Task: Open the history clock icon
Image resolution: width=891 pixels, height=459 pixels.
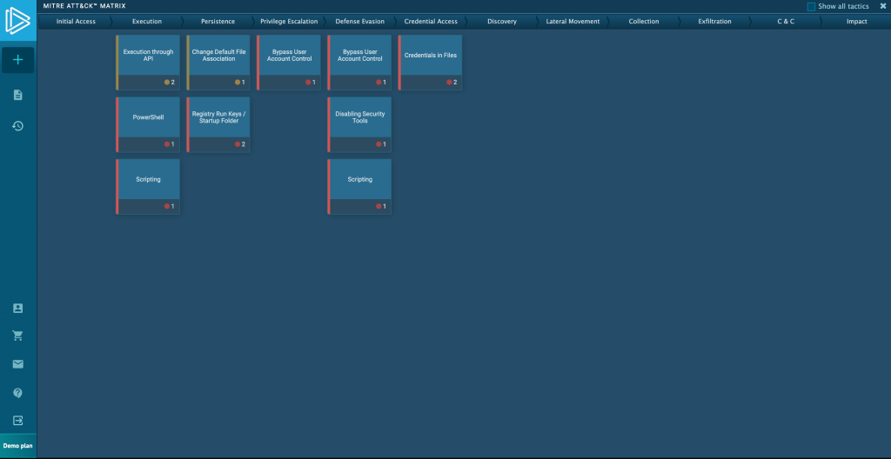Action: click(x=17, y=125)
